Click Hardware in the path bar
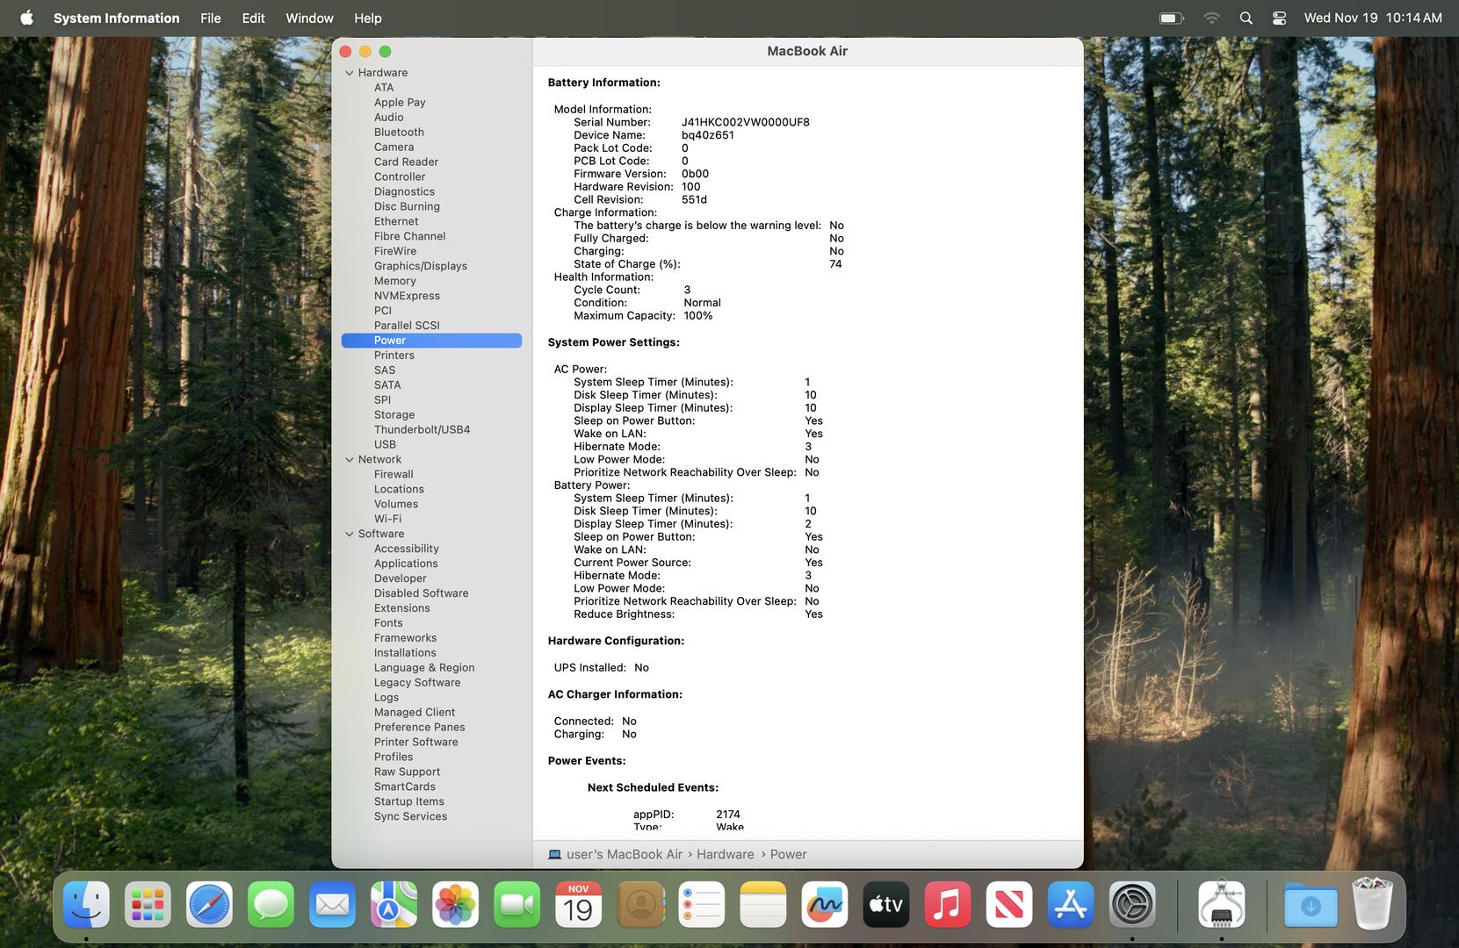The image size is (1459, 948). [x=725, y=854]
